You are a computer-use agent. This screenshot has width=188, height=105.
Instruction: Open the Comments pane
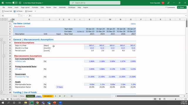[170, 7]
